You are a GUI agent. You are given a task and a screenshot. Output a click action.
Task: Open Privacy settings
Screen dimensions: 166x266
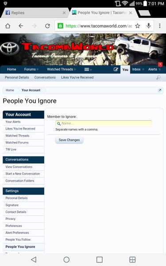[x=23, y=219]
